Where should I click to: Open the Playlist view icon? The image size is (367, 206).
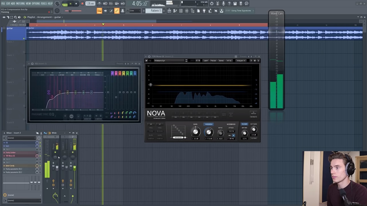[169, 11]
